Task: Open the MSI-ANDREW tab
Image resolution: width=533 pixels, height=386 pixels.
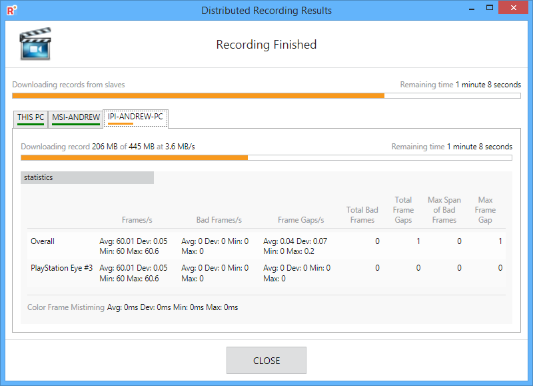Action: 76,119
